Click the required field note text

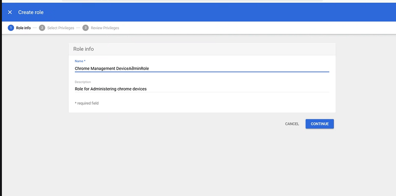[x=87, y=103]
